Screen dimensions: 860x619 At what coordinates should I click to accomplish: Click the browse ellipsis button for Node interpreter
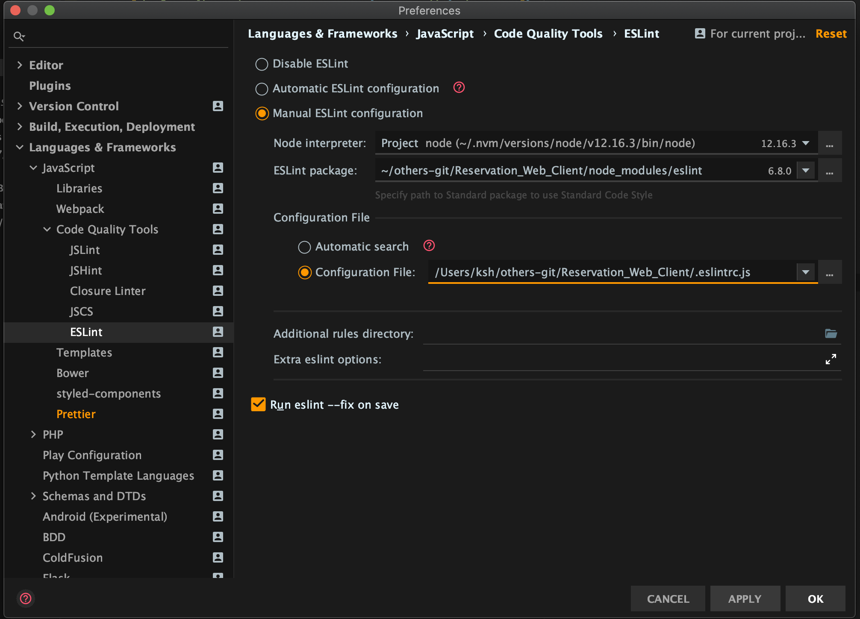click(x=829, y=143)
